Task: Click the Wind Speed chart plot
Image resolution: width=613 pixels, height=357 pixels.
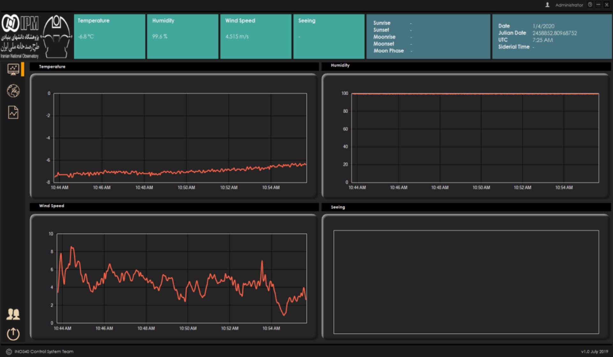Action: point(182,278)
